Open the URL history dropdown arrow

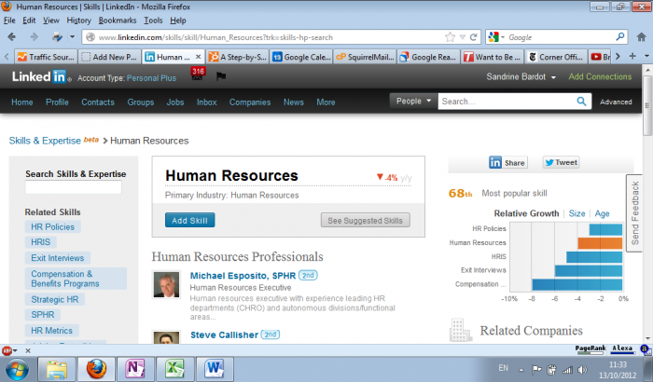463,37
